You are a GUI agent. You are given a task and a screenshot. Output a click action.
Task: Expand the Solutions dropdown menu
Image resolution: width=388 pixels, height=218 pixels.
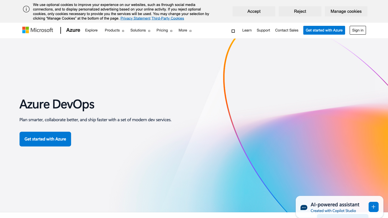pos(140,30)
